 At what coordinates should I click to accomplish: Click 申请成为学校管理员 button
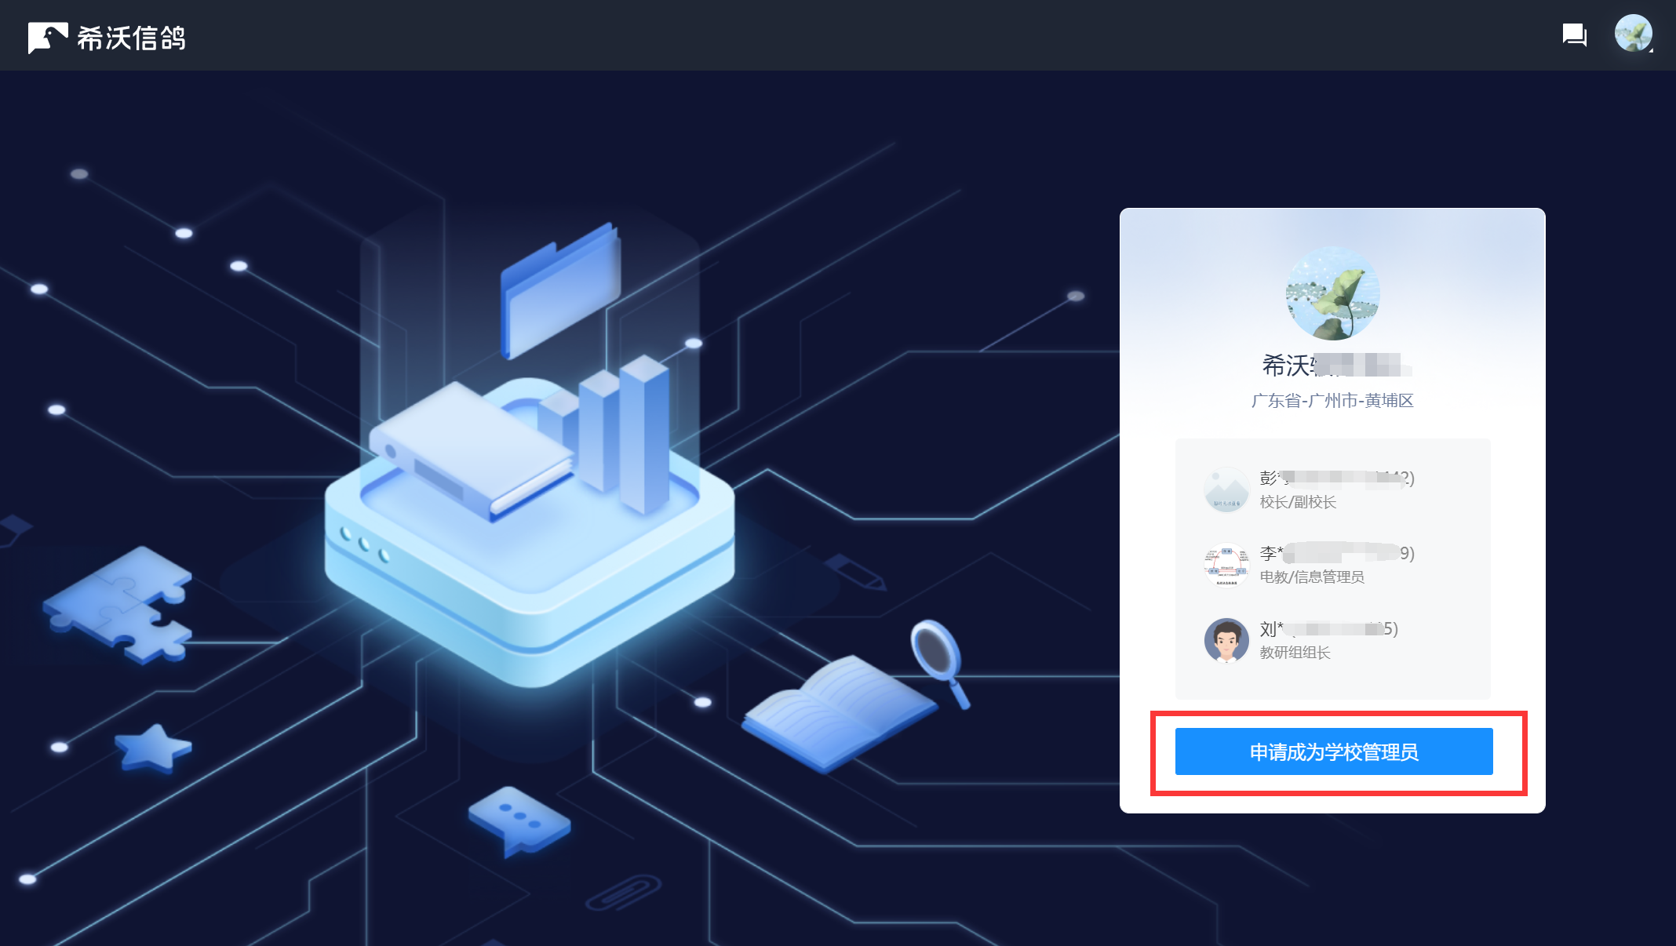pyautogui.click(x=1334, y=751)
